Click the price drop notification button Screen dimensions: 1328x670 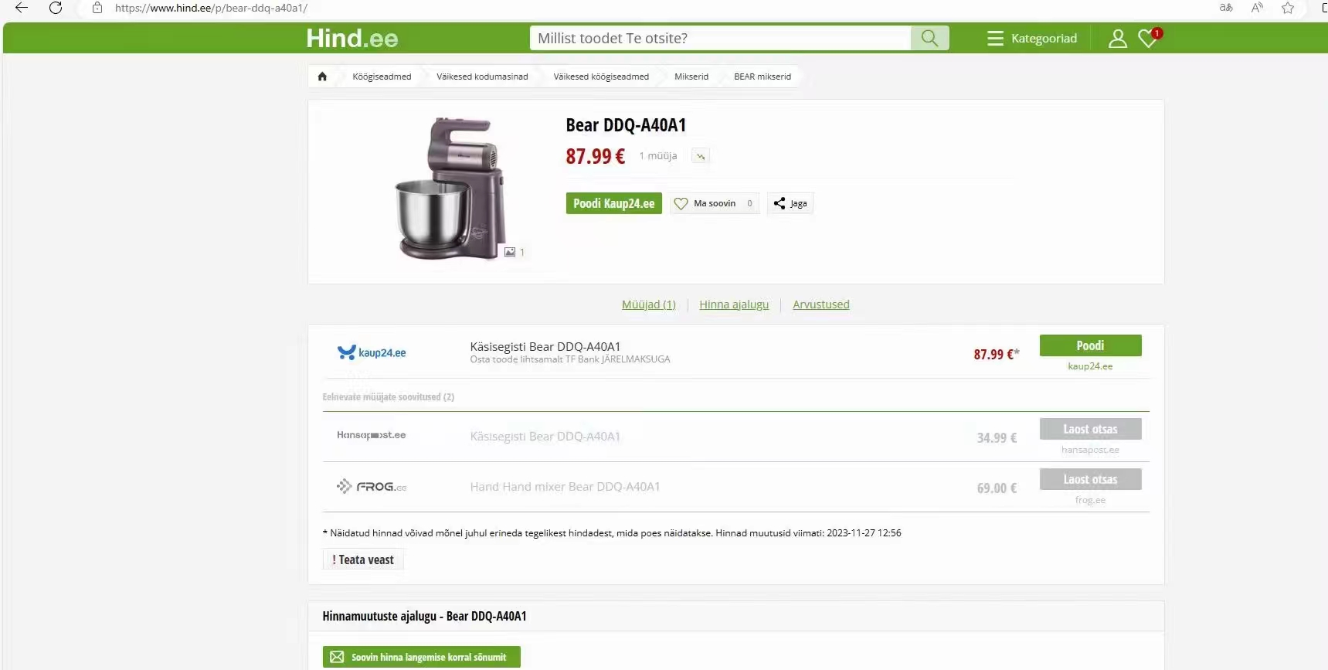422,657
